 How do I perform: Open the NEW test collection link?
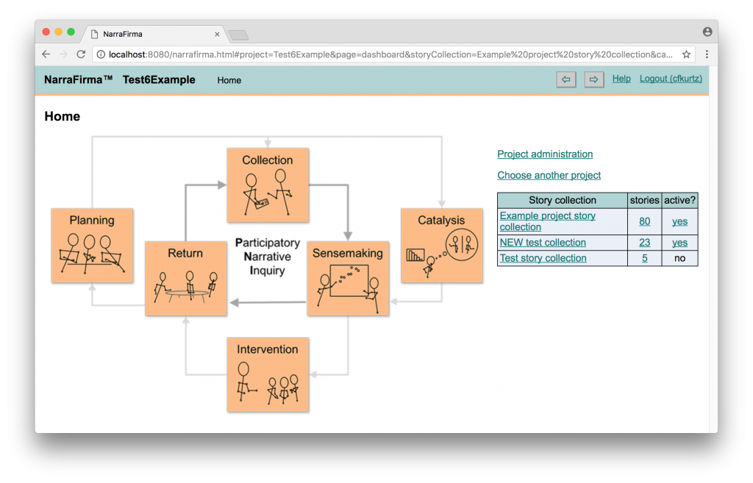[543, 243]
